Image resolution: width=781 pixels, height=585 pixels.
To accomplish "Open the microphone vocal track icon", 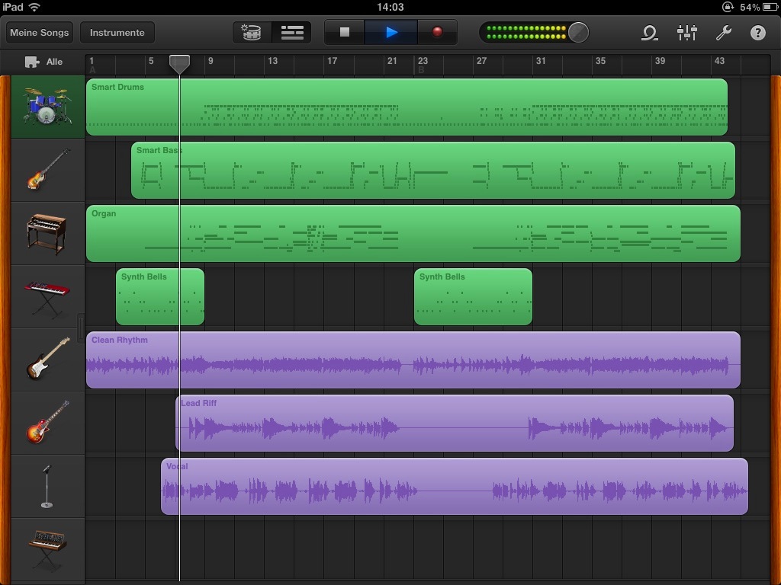I will [46, 485].
